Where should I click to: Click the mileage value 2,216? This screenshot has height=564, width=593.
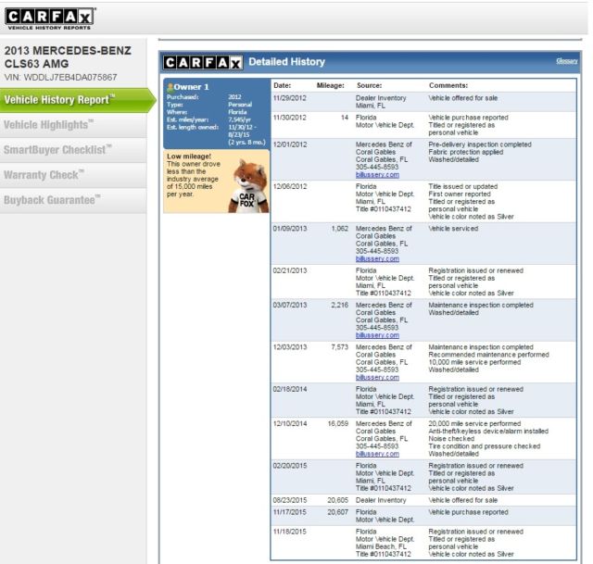click(339, 305)
